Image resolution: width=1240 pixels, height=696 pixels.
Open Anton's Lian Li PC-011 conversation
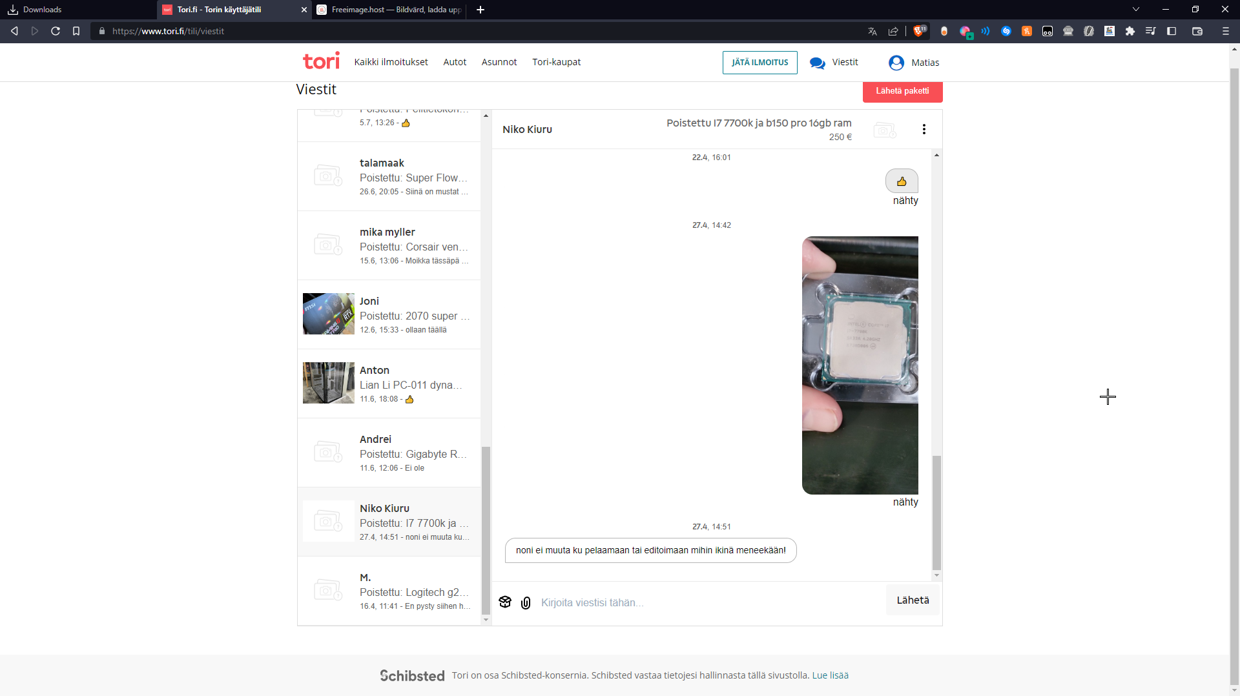(x=389, y=384)
